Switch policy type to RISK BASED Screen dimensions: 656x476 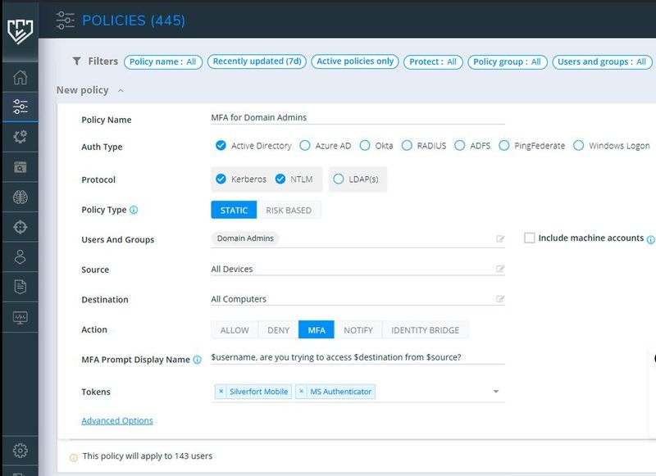click(x=289, y=211)
